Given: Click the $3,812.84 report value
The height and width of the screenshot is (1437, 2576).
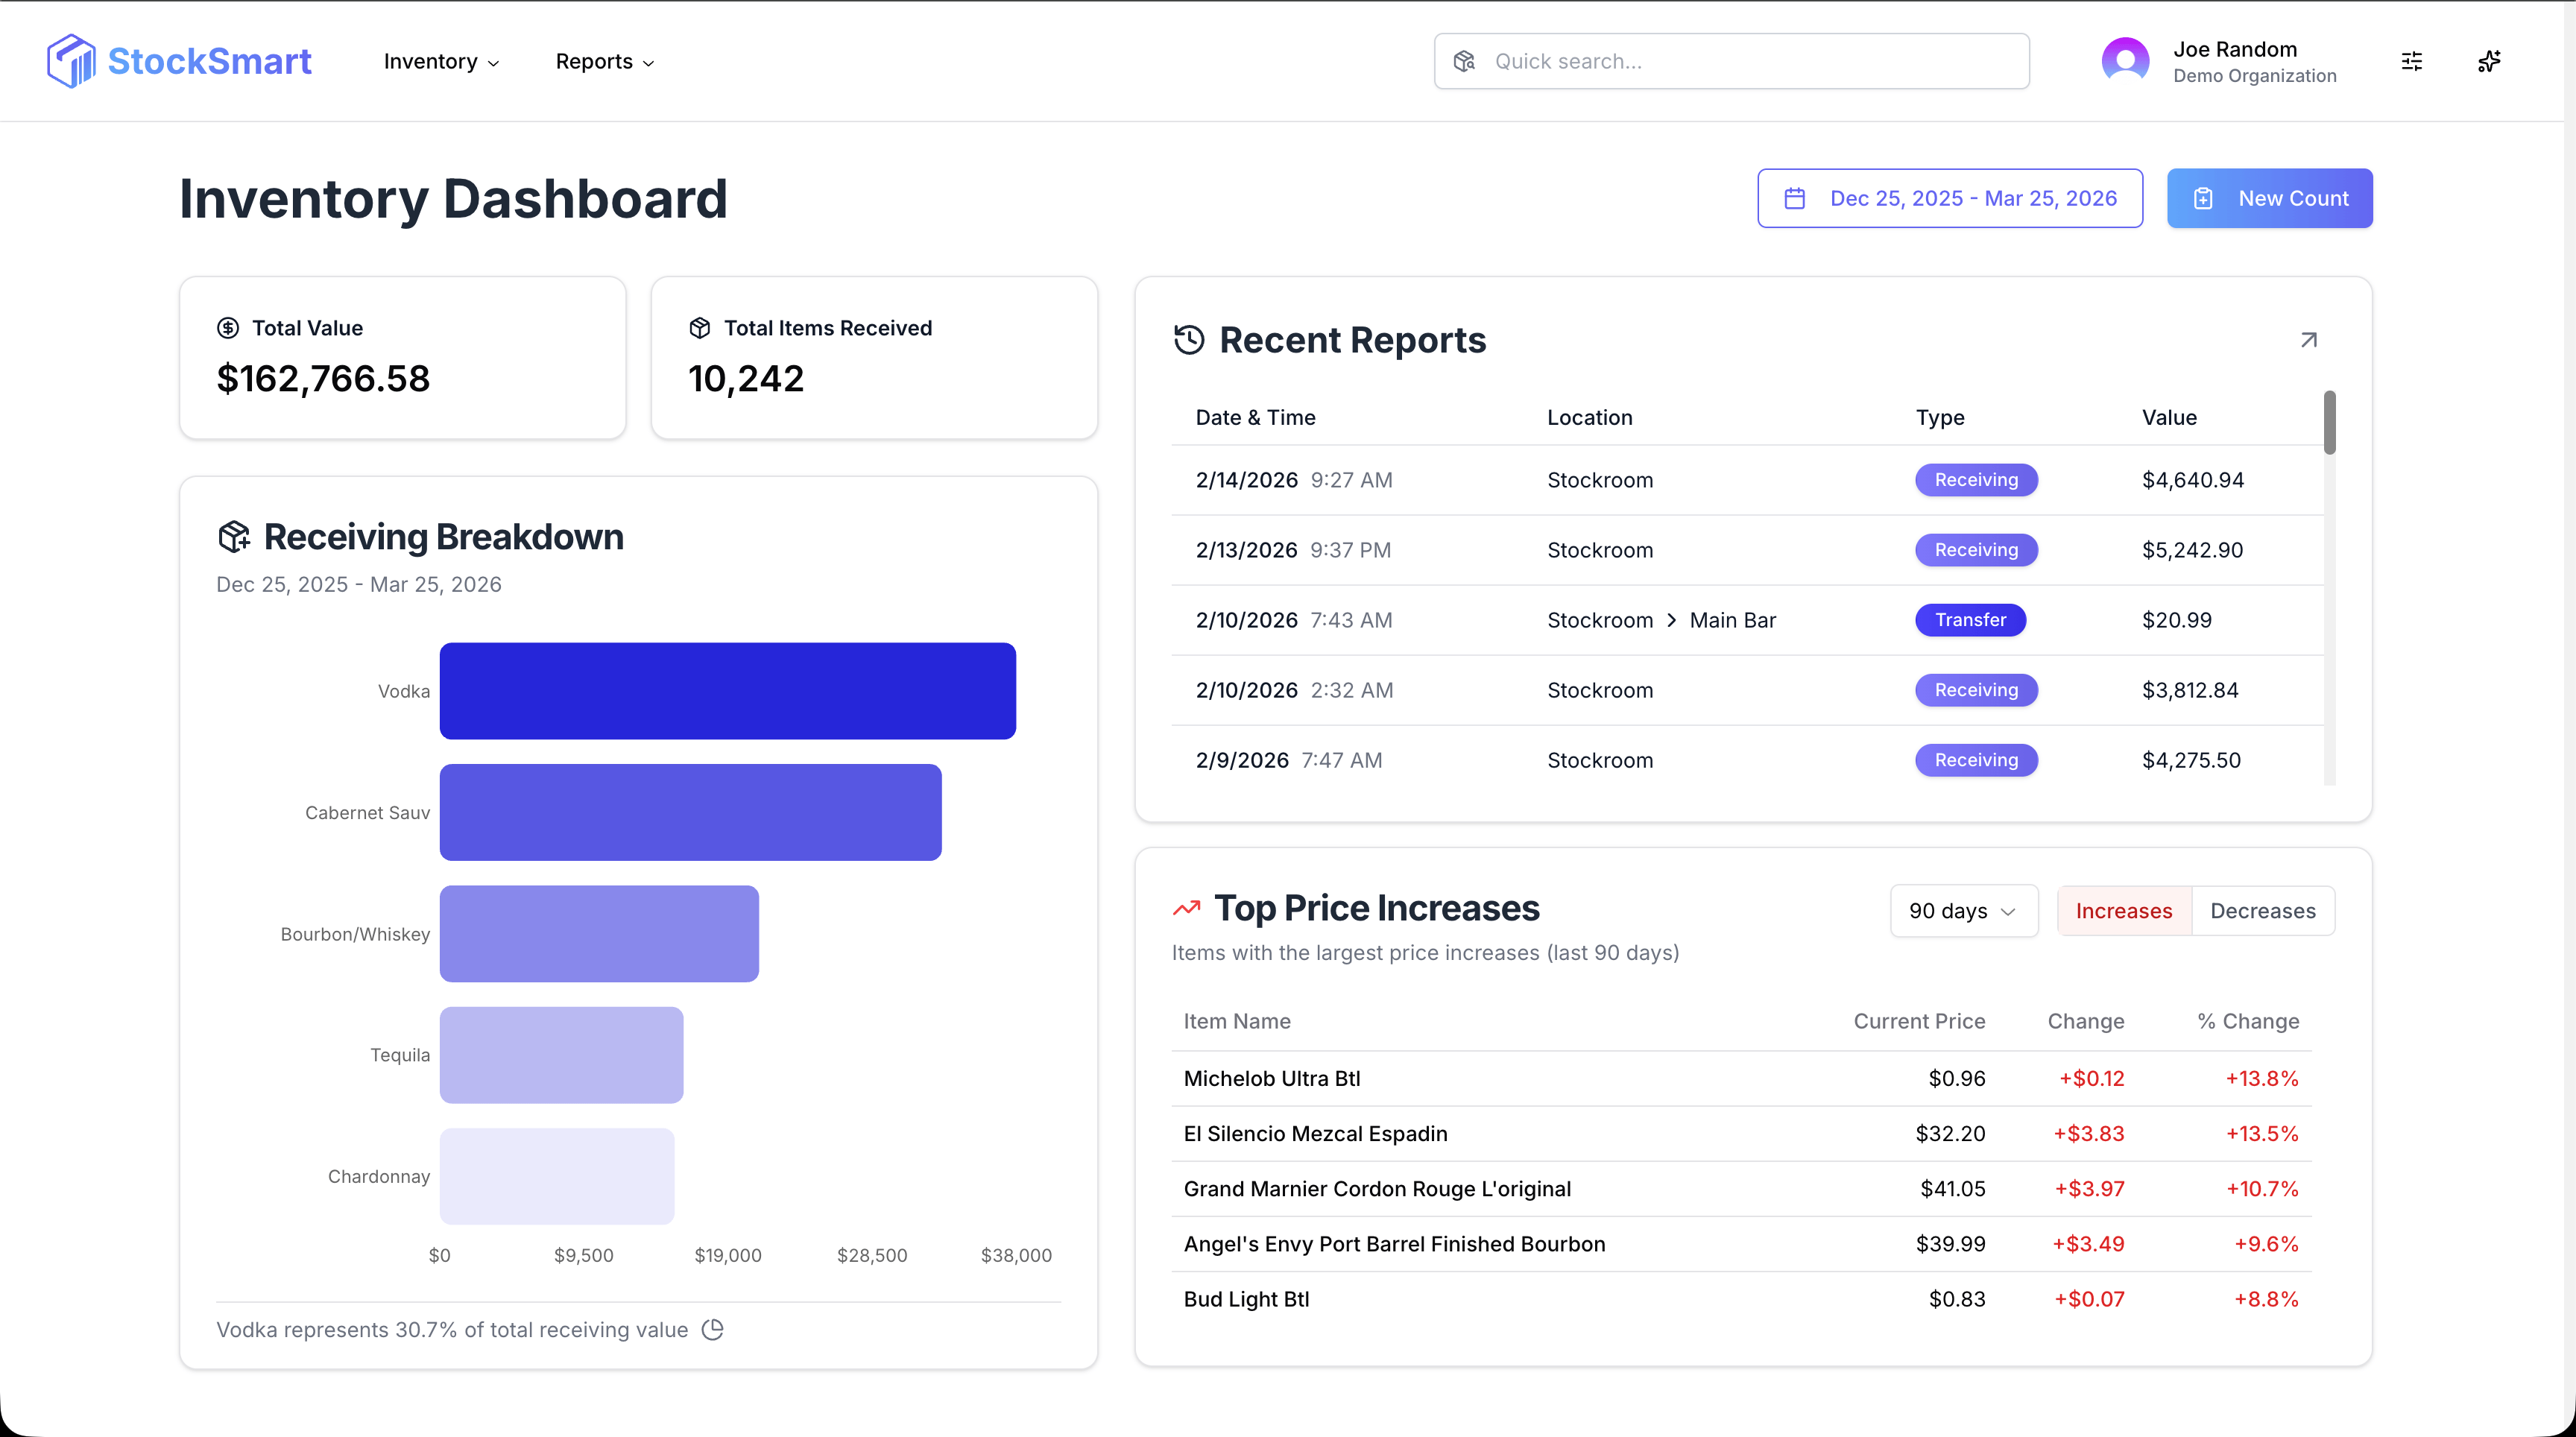Looking at the screenshot, I should click(x=2189, y=690).
